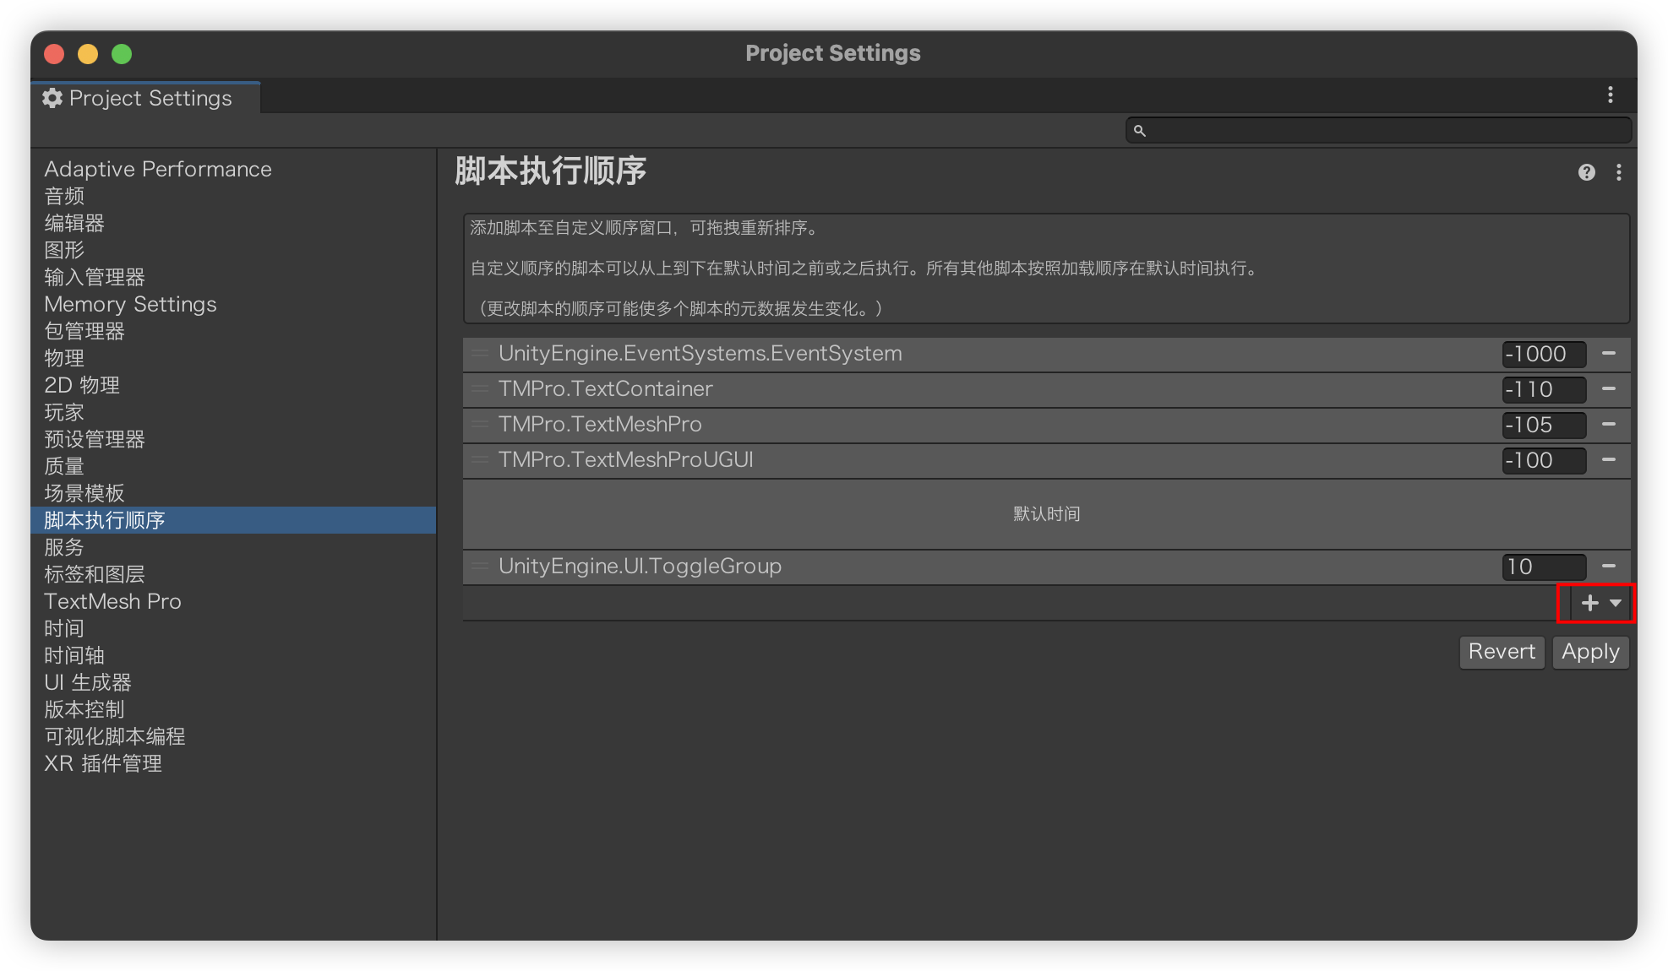Grab drag handle of ToggleGroup row
Screen dimensions: 1668x971
(480, 567)
